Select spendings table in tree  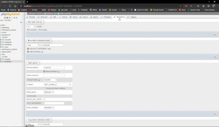click(8, 44)
